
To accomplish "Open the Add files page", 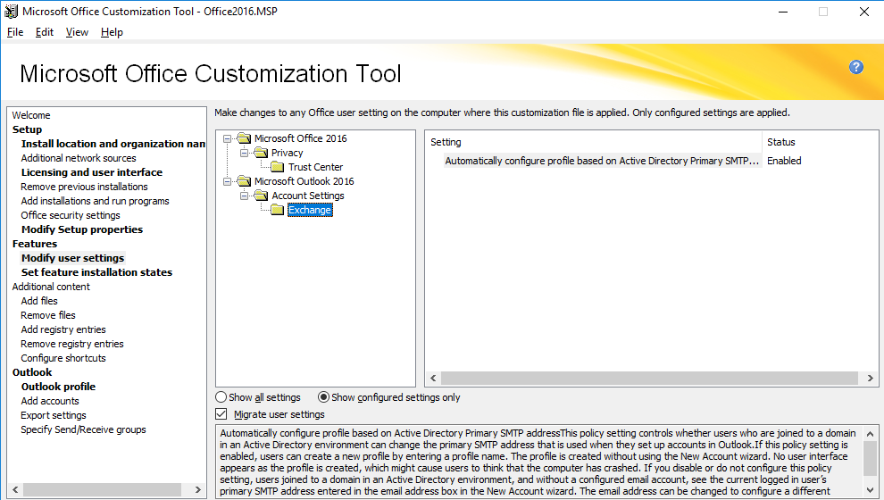I will pyautogui.click(x=39, y=301).
